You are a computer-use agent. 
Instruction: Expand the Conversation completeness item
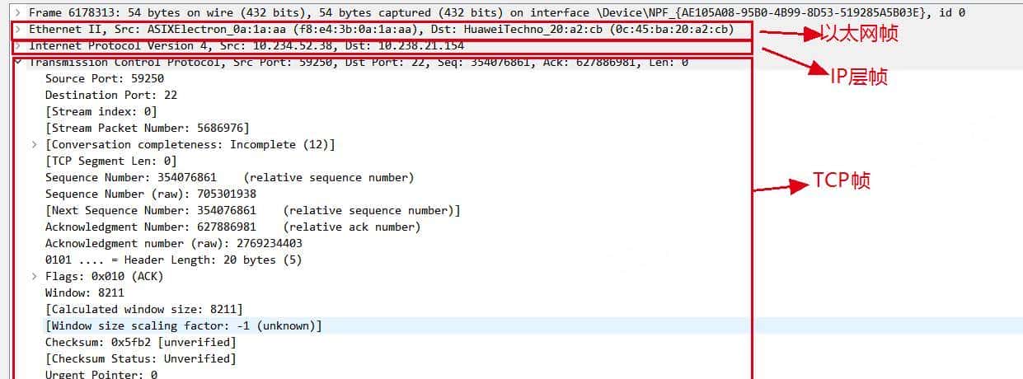click(34, 145)
